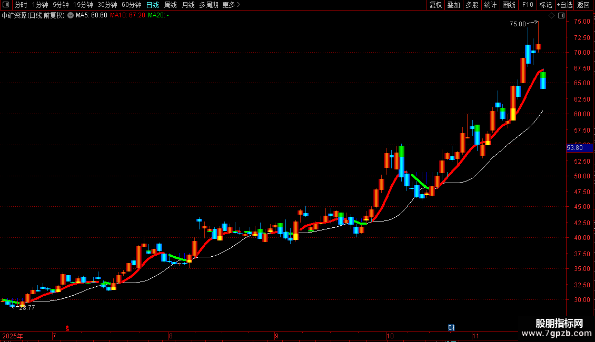Open the F10 company info
Screen dimensions: 595x342
tap(528, 5)
